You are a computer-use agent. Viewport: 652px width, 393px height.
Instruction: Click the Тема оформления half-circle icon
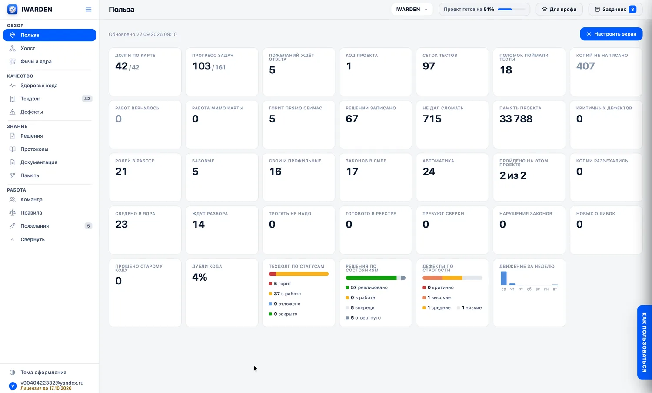click(x=12, y=373)
